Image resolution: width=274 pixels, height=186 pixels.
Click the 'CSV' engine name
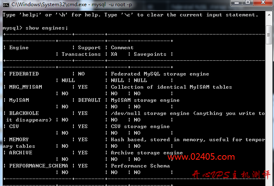coord(14,126)
